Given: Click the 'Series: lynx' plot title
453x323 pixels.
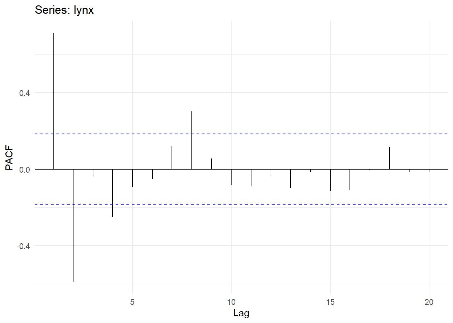Looking at the screenshot, I should 64,10.
